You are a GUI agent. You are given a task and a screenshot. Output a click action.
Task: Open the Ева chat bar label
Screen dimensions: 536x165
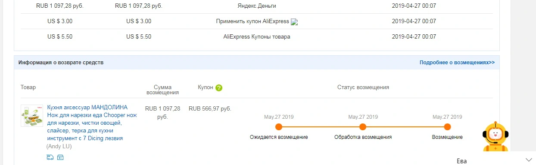pos(461,161)
